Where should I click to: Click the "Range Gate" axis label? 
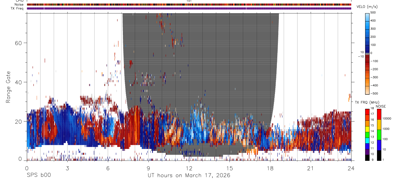8,87
